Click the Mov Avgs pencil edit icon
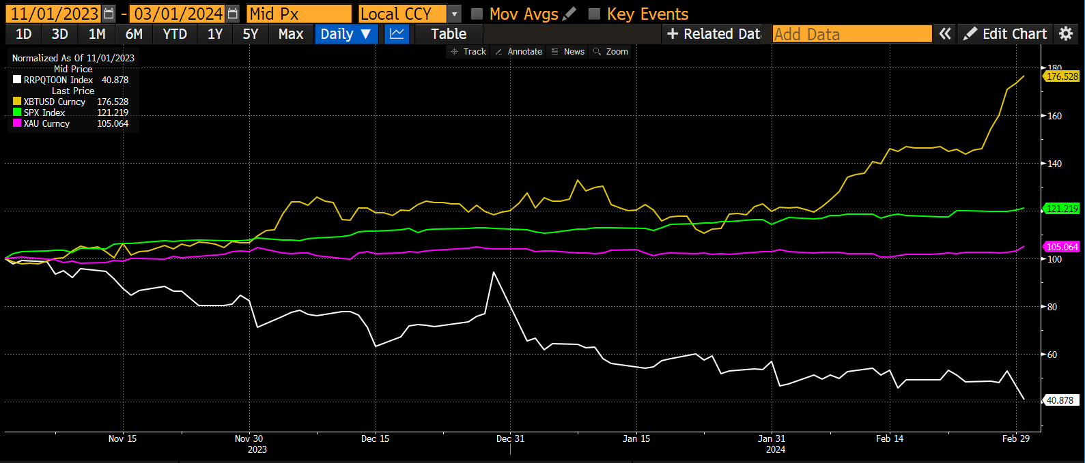The image size is (1085, 463). [569, 14]
